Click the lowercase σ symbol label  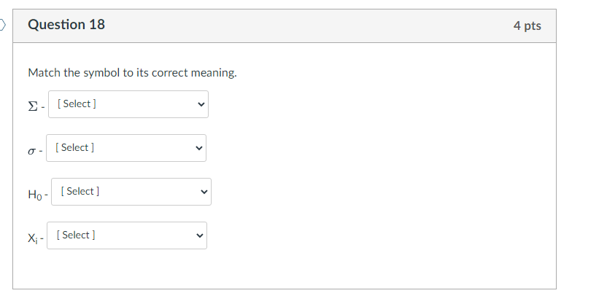[x=32, y=150]
